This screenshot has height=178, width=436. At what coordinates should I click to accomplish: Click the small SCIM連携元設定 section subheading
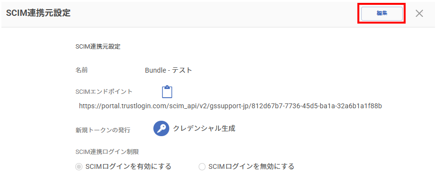point(98,47)
